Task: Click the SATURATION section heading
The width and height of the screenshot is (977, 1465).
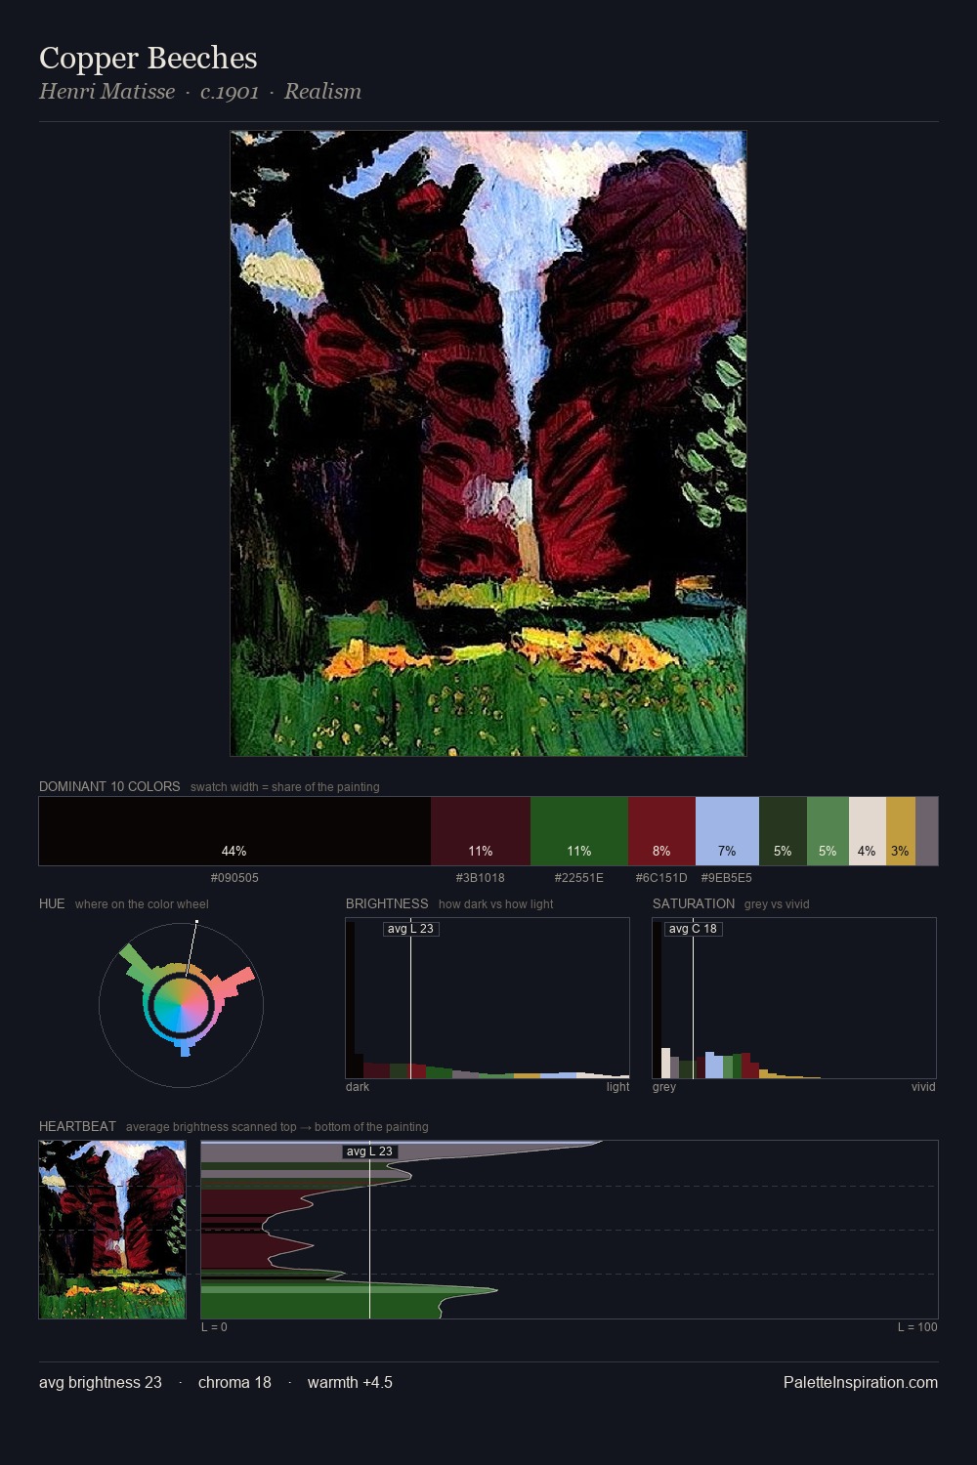Action: [694, 903]
